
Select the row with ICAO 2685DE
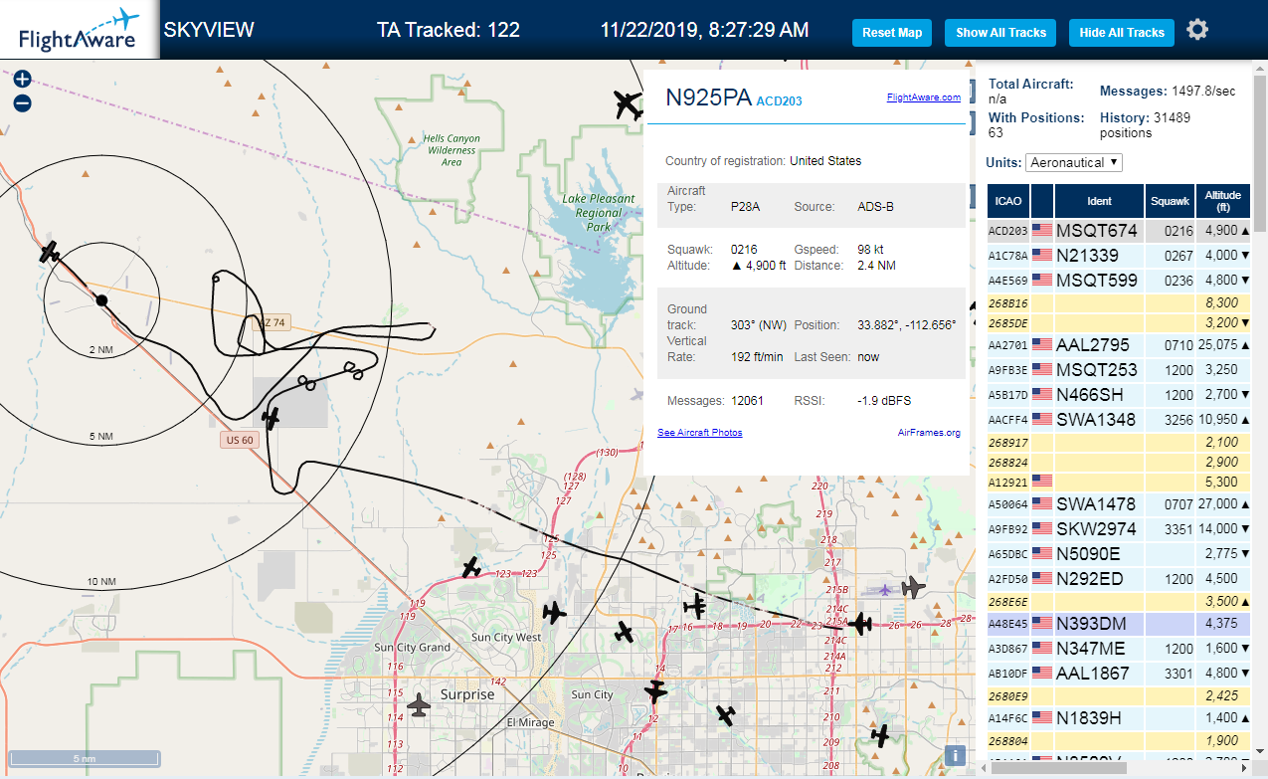[x=1119, y=322]
